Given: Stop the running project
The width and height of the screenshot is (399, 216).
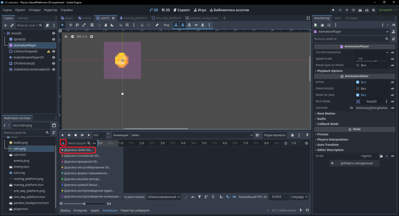Looking at the screenshot, I should click(x=346, y=10).
